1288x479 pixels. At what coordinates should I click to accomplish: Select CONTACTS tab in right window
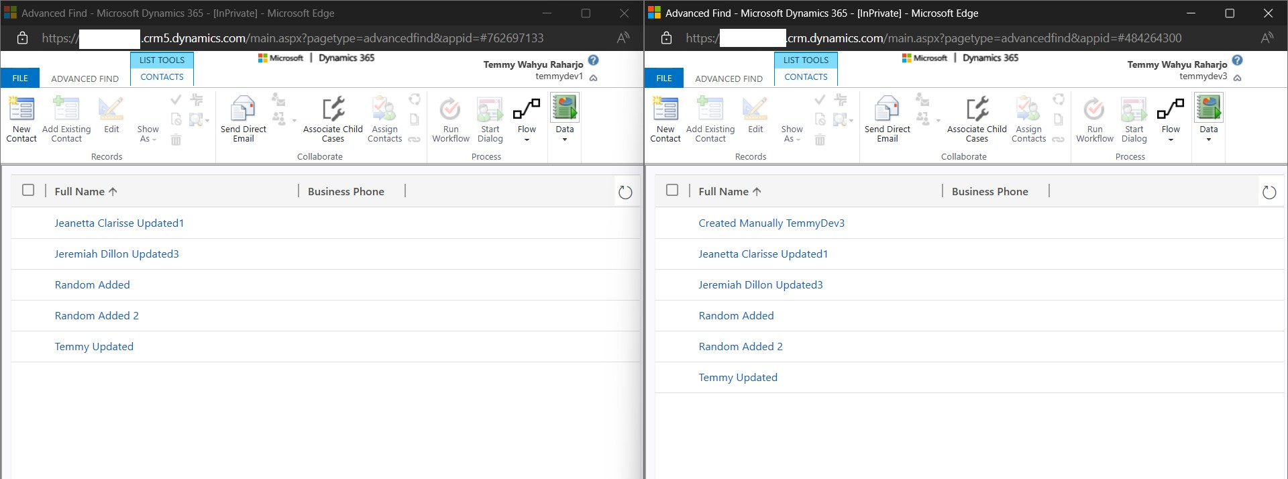click(x=806, y=76)
